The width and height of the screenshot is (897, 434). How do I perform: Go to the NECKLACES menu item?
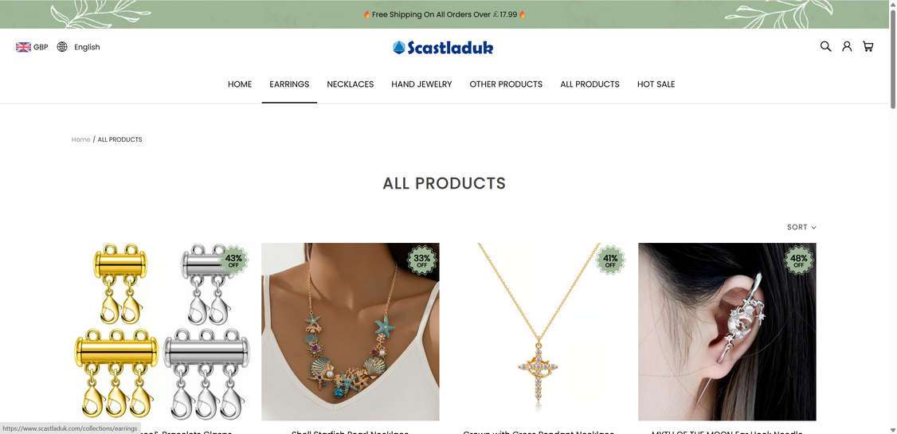click(350, 84)
